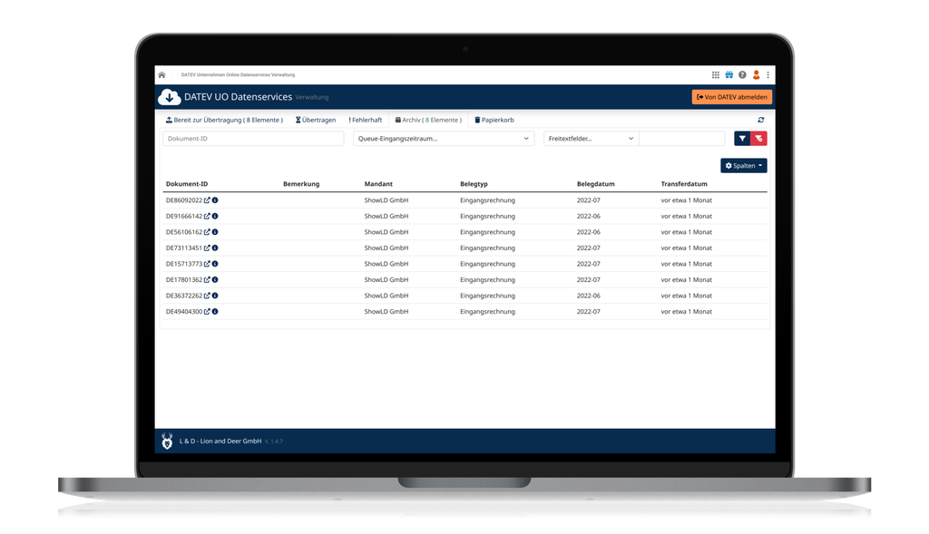Click L & D - Lion and Deer GmbH footer text
Viewport: 929px width, 534px height.
pos(220,441)
